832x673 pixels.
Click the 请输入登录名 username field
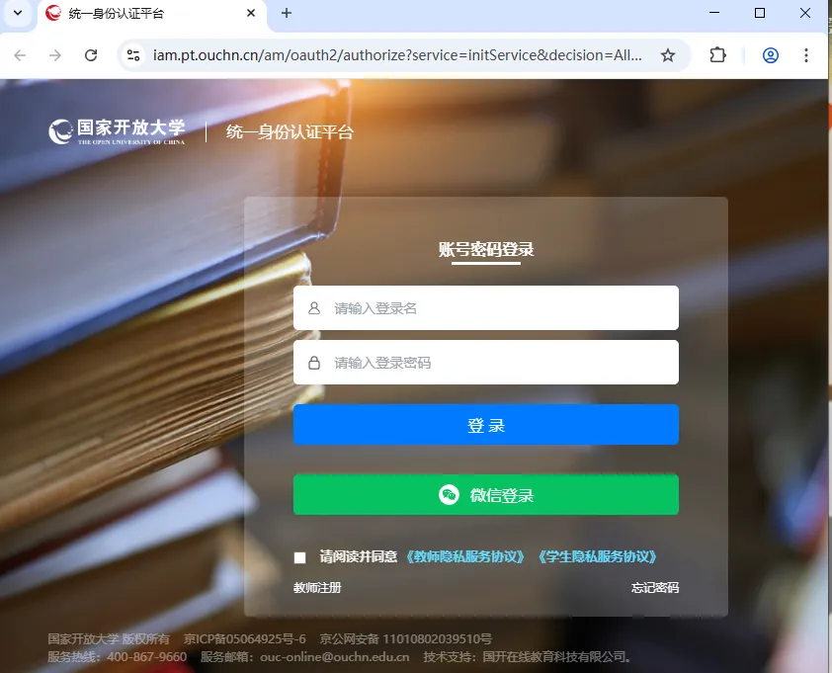pyautogui.click(x=486, y=307)
